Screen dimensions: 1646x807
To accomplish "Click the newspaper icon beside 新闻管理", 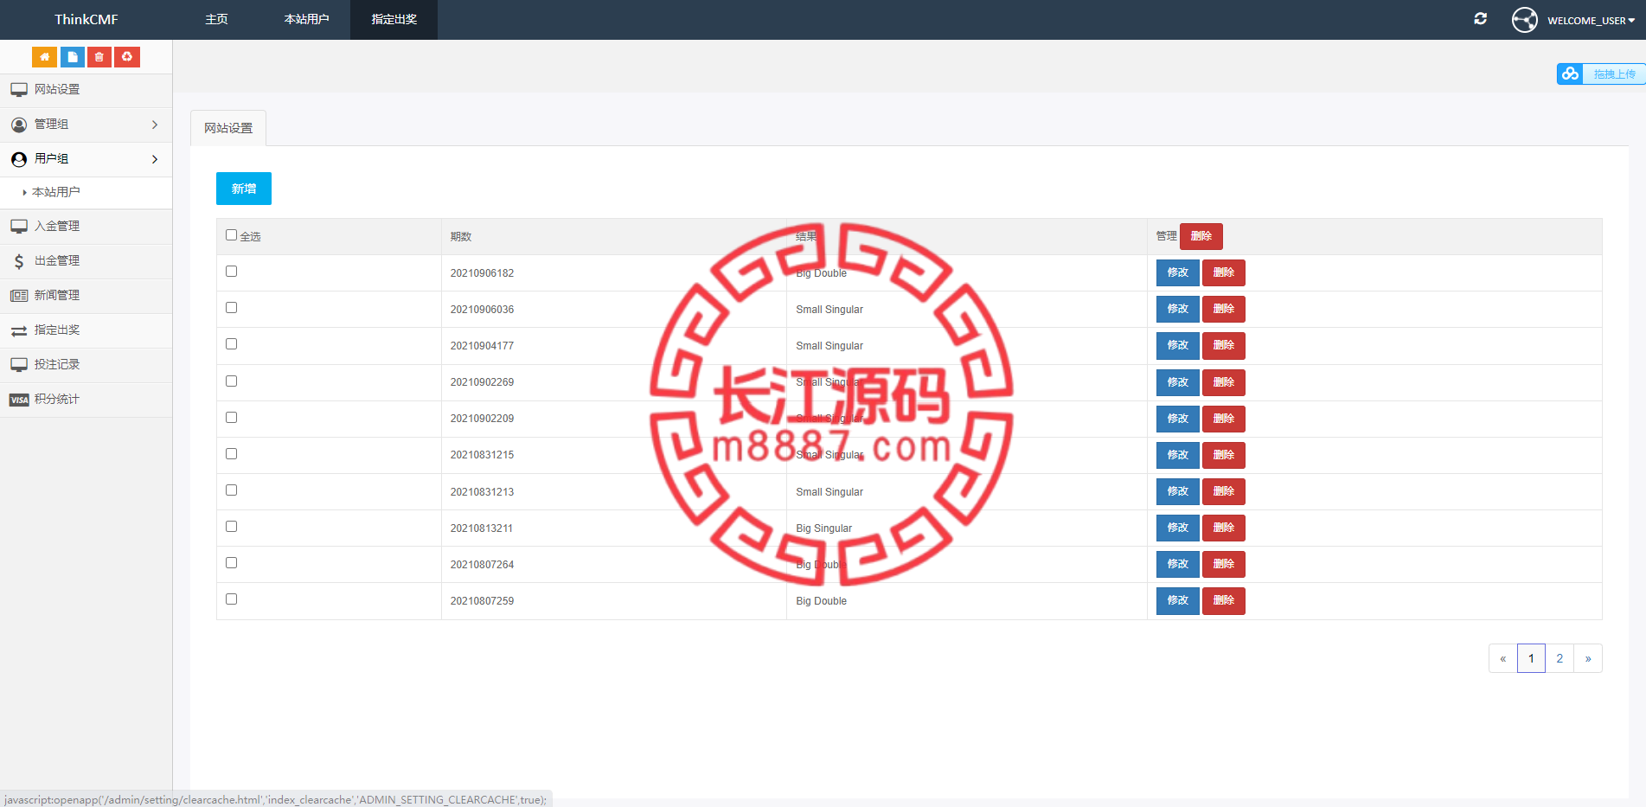I will (x=19, y=296).
